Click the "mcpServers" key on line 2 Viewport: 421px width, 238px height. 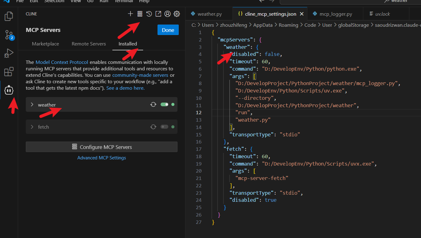point(235,40)
